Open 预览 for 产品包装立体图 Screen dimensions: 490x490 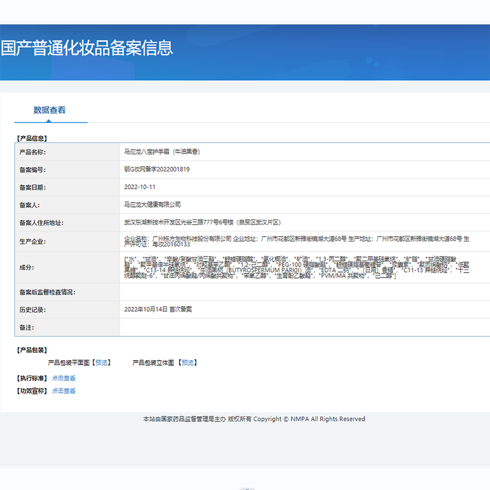187,362
